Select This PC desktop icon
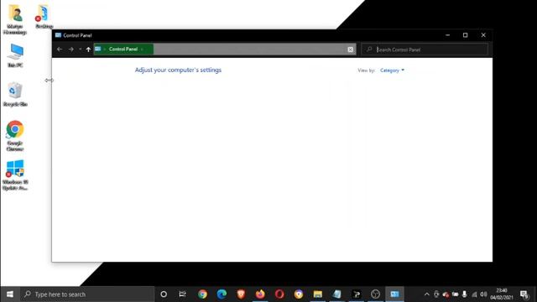This screenshot has width=537, height=302. coord(15,55)
